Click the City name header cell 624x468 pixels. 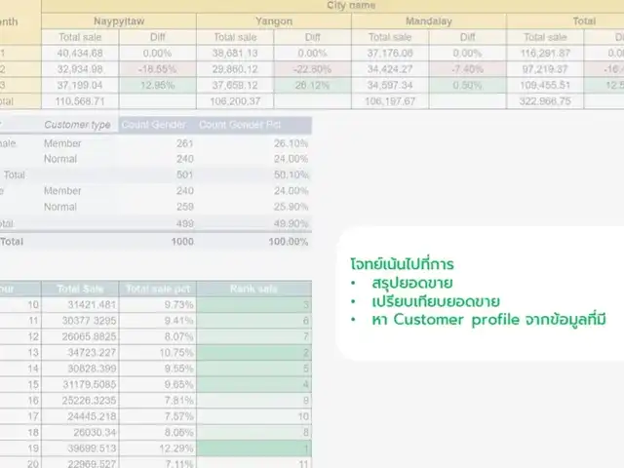click(349, 6)
